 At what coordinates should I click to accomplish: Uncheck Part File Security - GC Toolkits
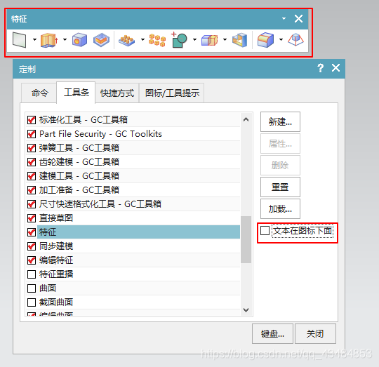pos(32,134)
